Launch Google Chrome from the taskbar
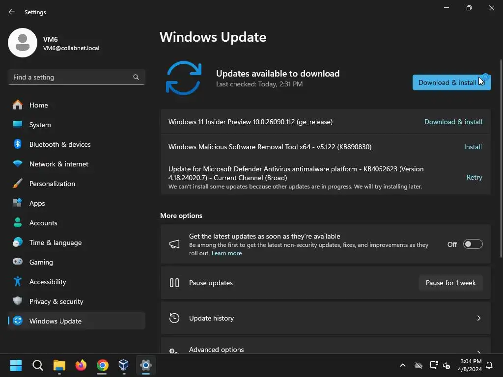Viewport: 503px width, 377px height. pos(102,365)
